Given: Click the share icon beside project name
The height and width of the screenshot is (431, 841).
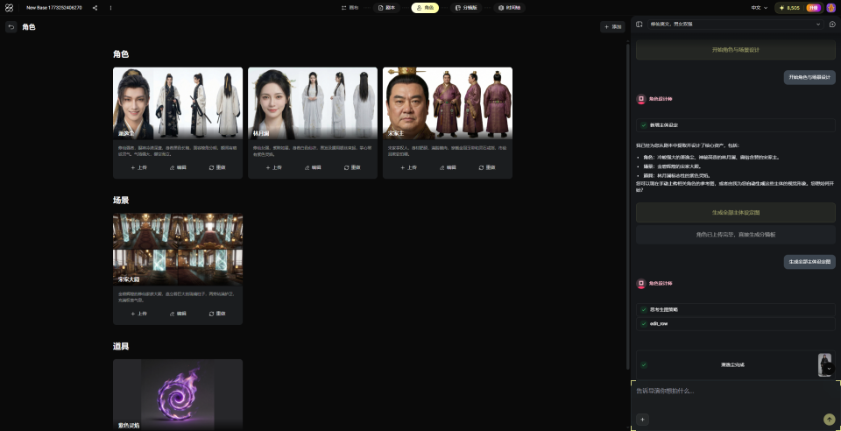Looking at the screenshot, I should click(x=95, y=7).
